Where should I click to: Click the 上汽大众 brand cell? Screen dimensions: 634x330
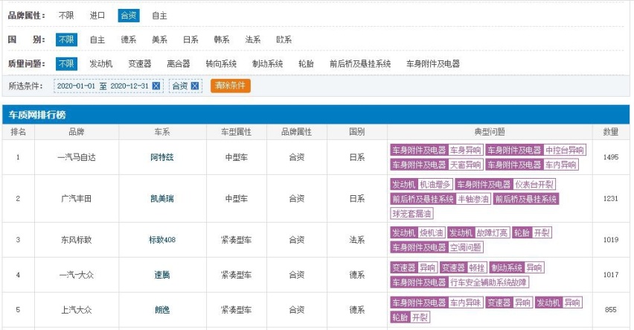[77, 310]
